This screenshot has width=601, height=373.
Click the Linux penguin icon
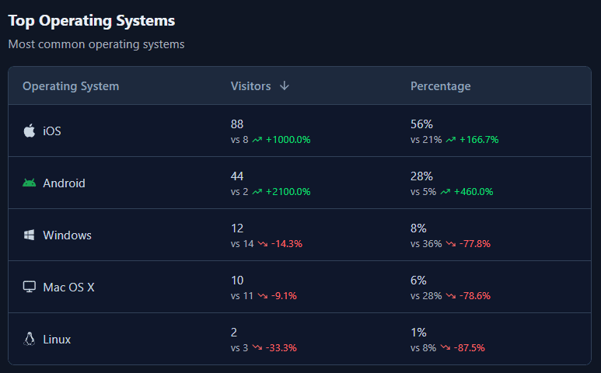pos(29,339)
